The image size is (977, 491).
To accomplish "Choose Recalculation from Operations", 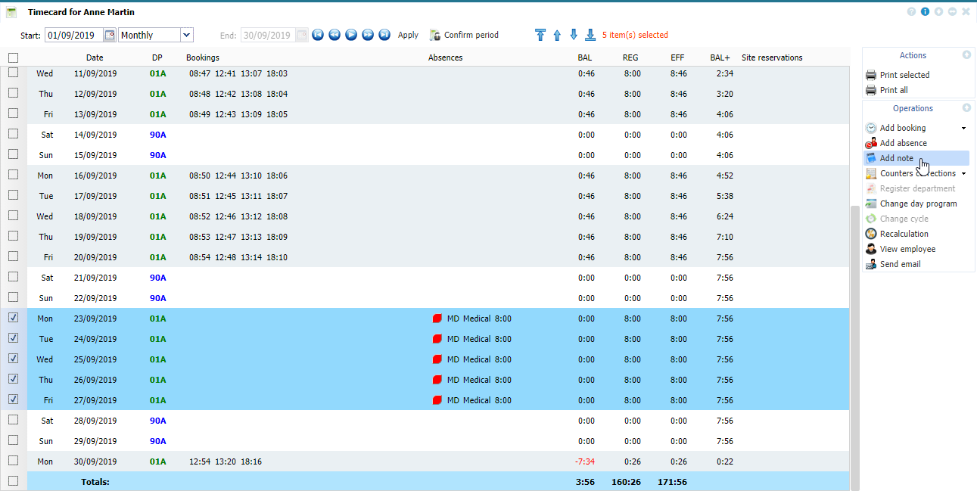I will (904, 234).
